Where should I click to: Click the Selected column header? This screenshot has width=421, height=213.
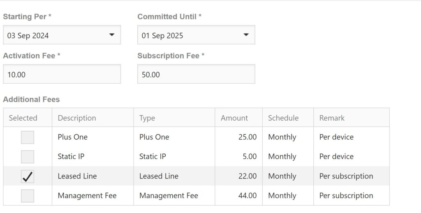23,118
